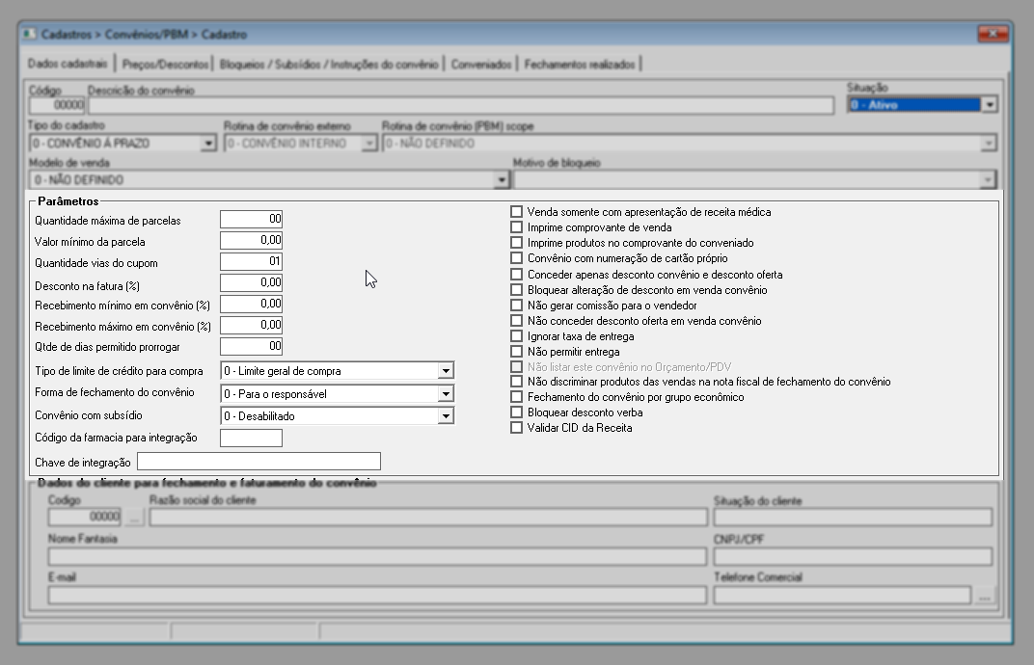Open the Situação dropdown

click(989, 105)
